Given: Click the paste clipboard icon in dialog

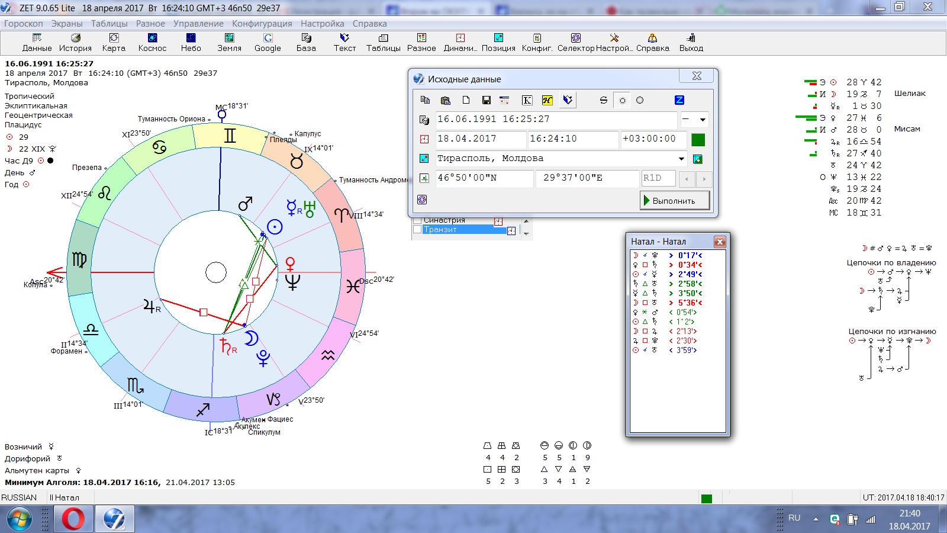Looking at the screenshot, I should pyautogui.click(x=446, y=100).
